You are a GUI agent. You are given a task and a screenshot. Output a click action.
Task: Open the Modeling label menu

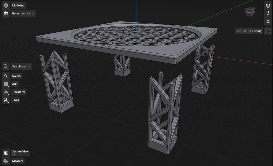18,5
